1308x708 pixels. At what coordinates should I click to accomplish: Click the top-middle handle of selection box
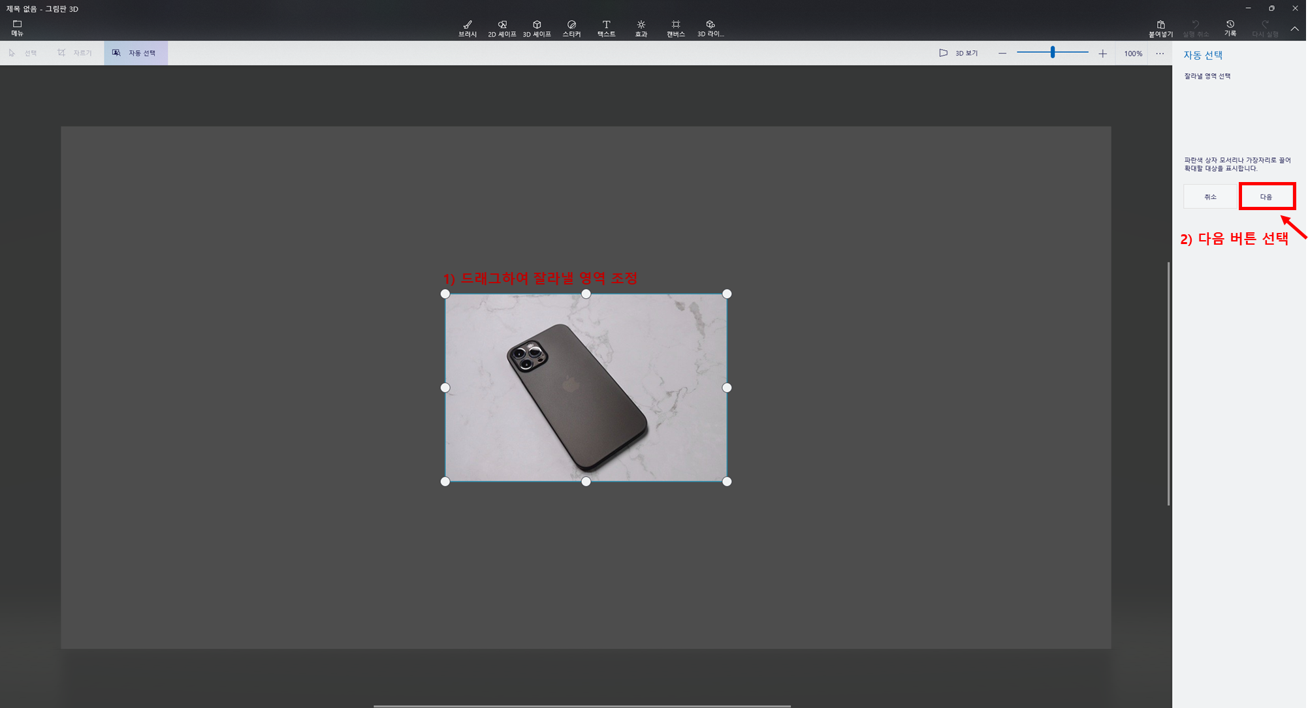coord(586,294)
